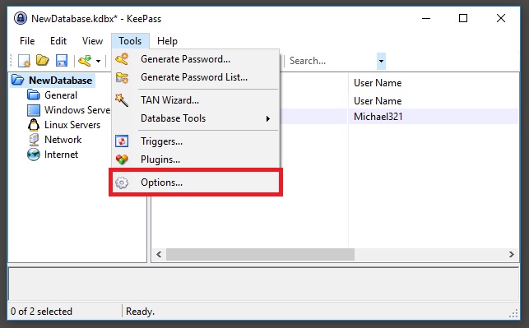Image resolution: width=529 pixels, height=328 pixels.
Task: Open the Edit menu
Action: tap(58, 41)
